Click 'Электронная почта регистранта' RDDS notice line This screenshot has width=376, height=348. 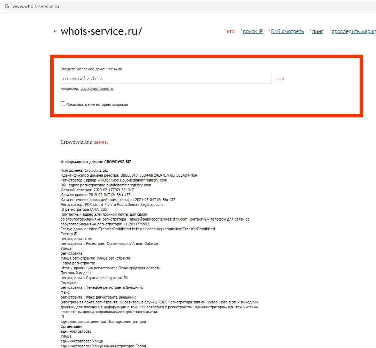tap(160, 302)
